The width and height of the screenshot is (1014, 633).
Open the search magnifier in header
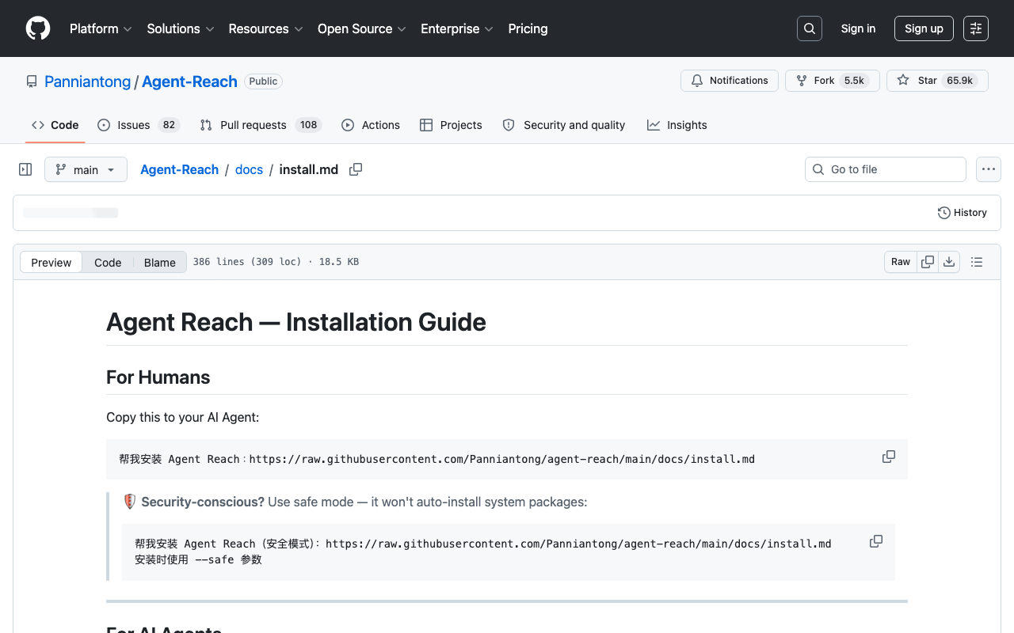tap(810, 28)
